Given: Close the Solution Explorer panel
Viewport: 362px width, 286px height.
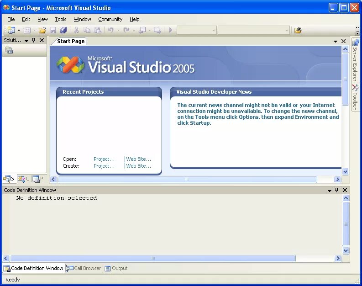Looking at the screenshot, I should pyautogui.click(x=42, y=40).
